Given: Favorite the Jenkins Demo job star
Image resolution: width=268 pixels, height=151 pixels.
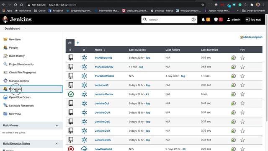Looking at the screenshot, I should (x=242, y=94).
